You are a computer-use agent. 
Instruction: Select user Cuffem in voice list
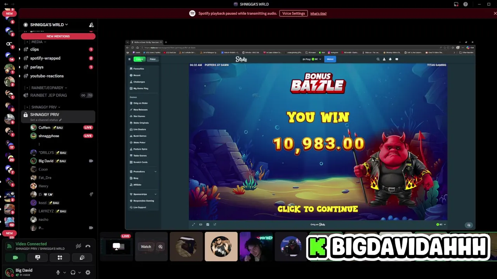[44, 127]
